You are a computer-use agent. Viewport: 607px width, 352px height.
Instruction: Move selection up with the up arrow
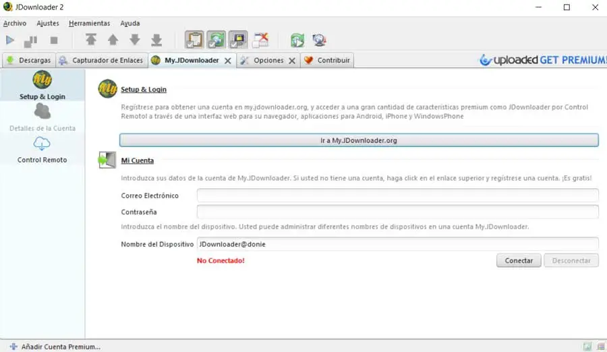[x=113, y=40]
